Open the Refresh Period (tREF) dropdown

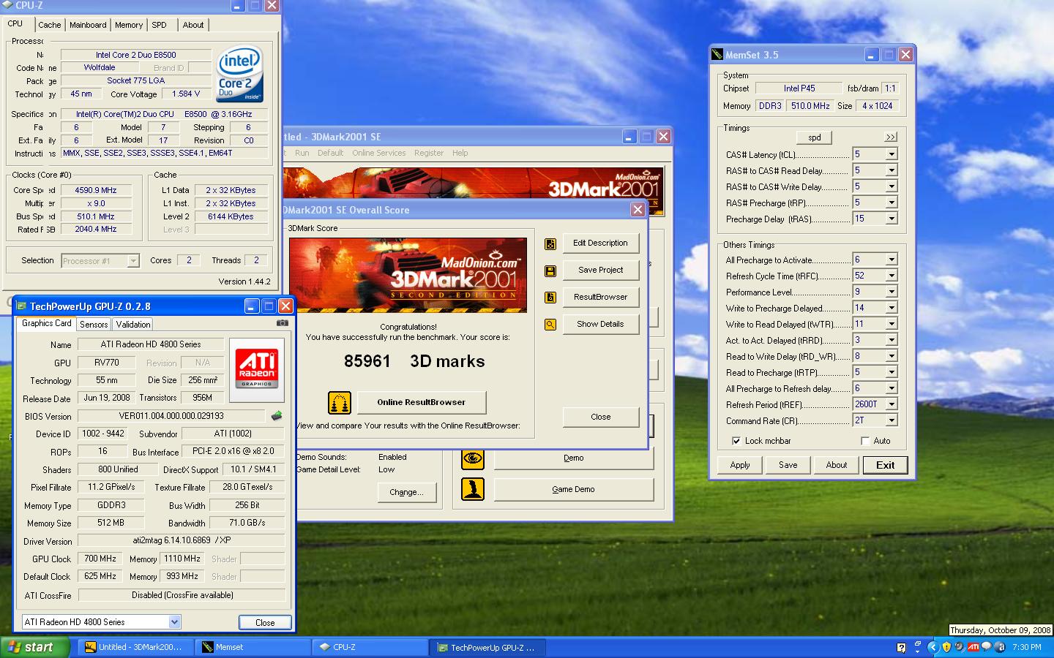892,404
